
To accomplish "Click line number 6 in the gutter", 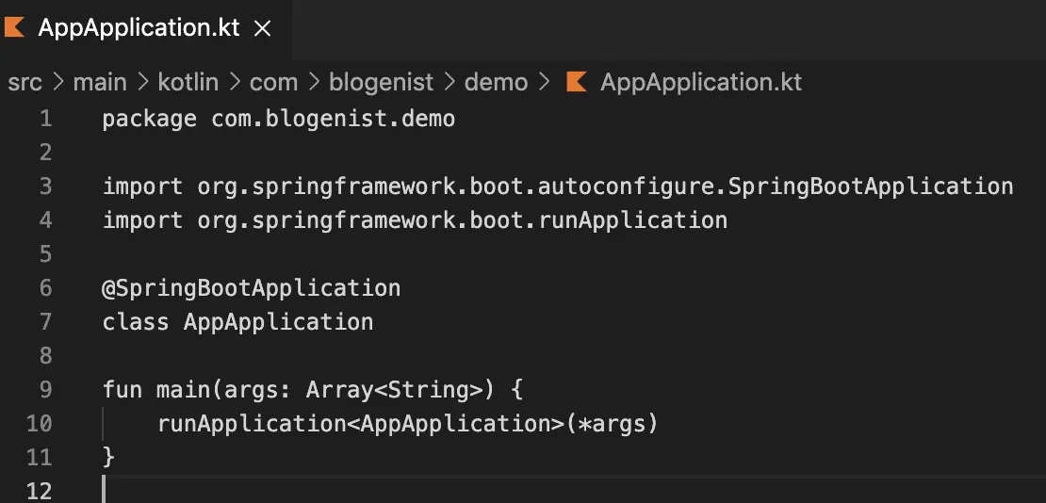I will pos(45,287).
